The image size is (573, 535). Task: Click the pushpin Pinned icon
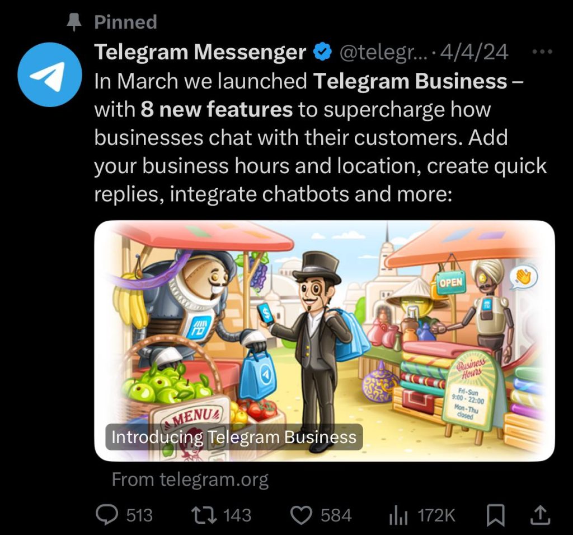pyautogui.click(x=74, y=22)
